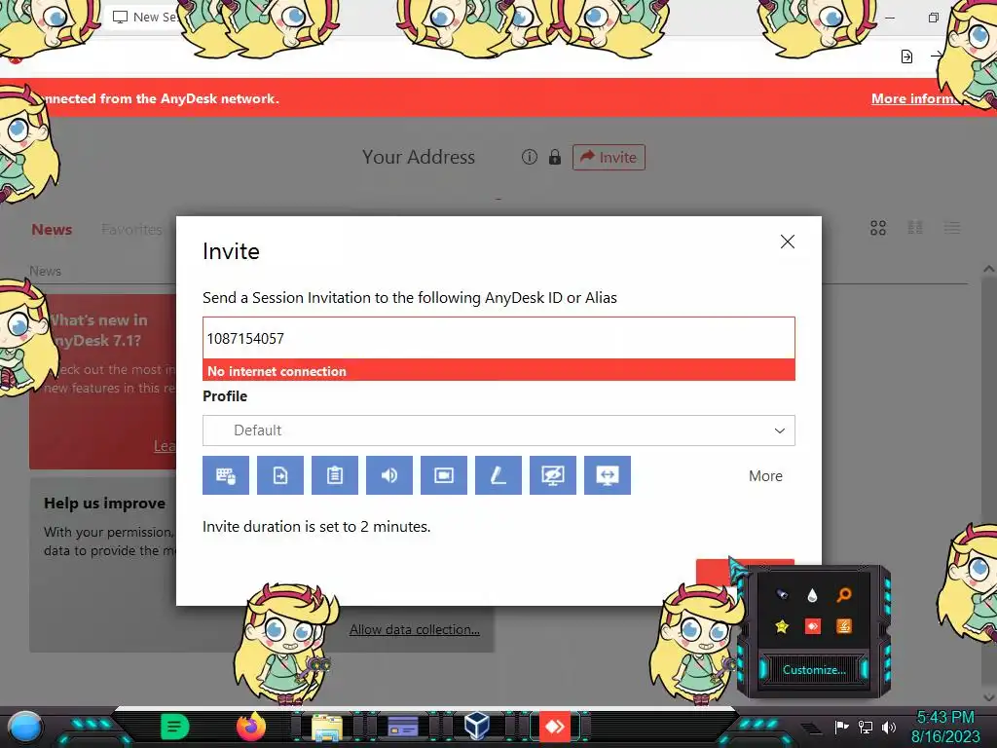Screen dimensions: 997x748
Task: Click the orange magnifier tray icon
Action: (844, 595)
